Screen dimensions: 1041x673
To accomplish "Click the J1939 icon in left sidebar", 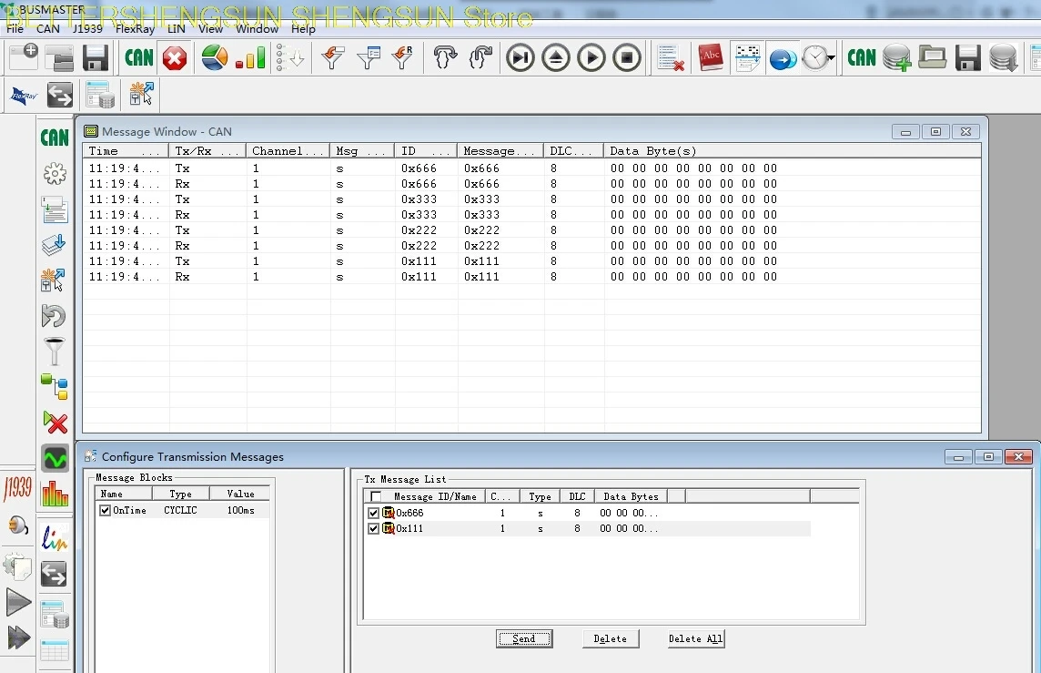I will pyautogui.click(x=17, y=488).
